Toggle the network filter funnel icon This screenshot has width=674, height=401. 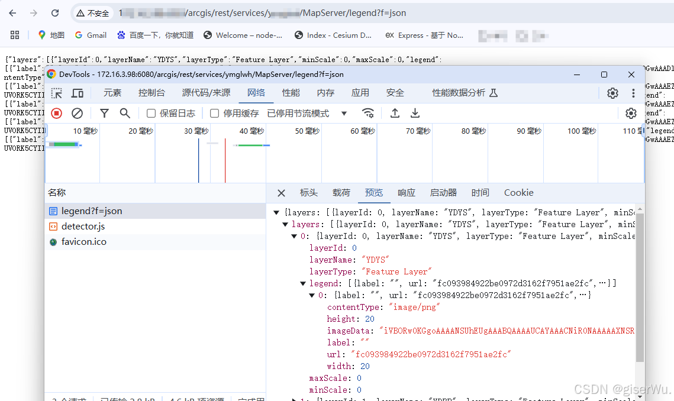coord(104,113)
